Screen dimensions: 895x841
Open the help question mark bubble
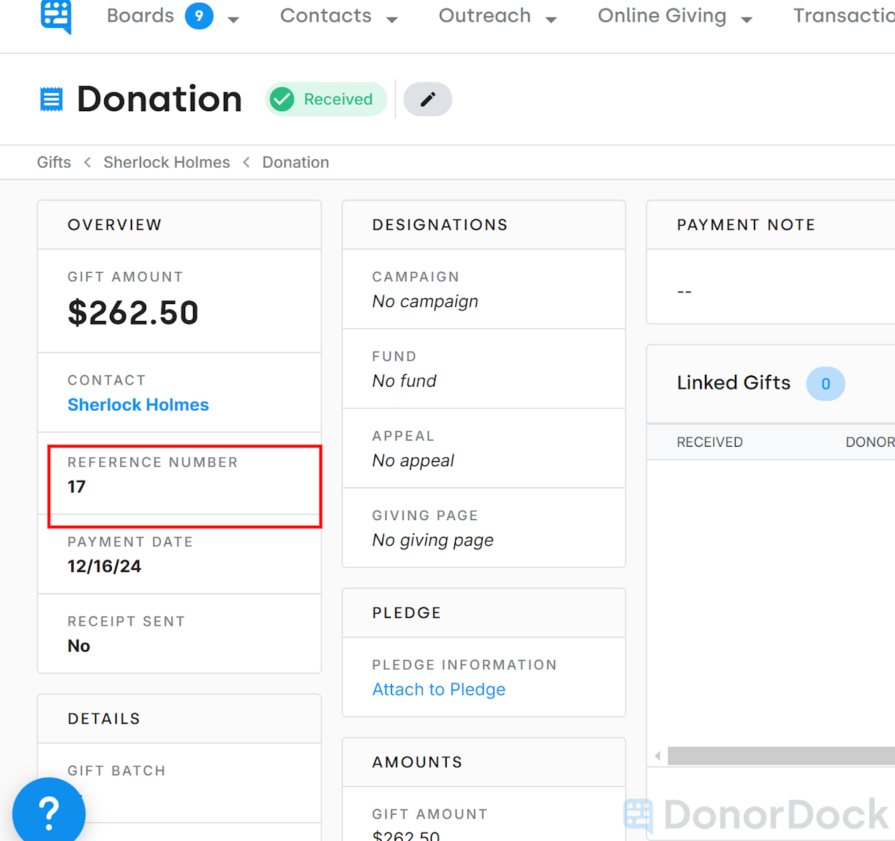pyautogui.click(x=48, y=811)
